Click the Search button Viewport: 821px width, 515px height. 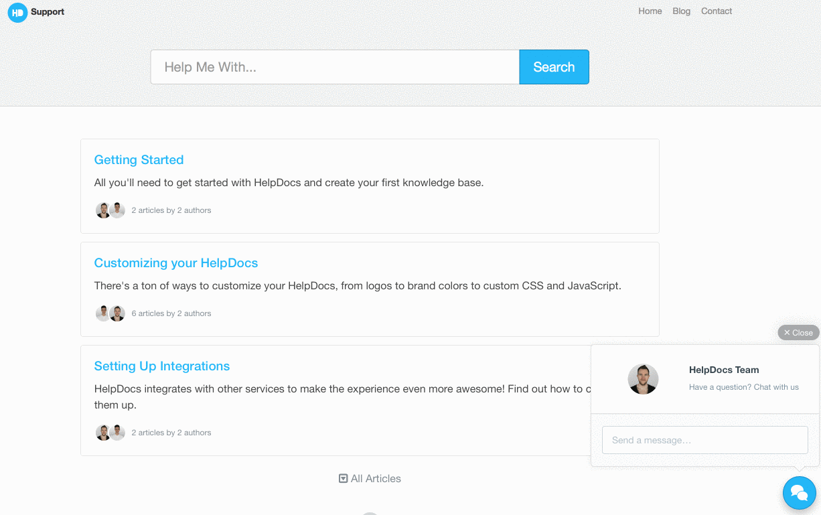coord(554,67)
